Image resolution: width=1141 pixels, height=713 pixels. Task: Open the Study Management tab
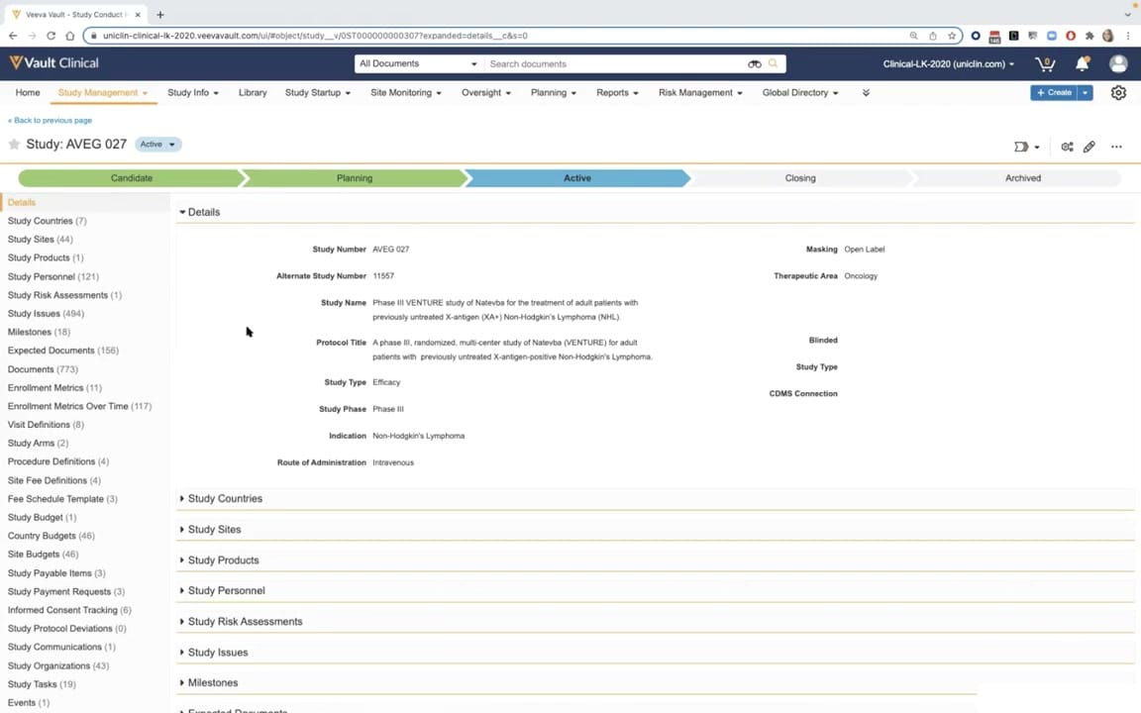point(103,93)
